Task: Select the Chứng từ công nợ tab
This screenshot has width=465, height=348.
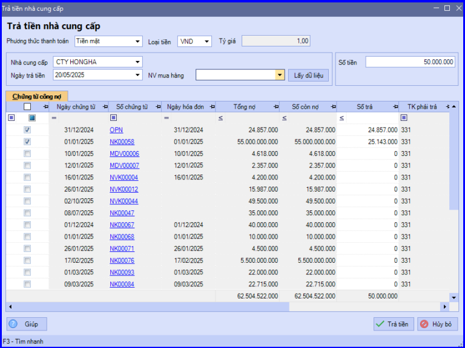Action: click(x=37, y=97)
